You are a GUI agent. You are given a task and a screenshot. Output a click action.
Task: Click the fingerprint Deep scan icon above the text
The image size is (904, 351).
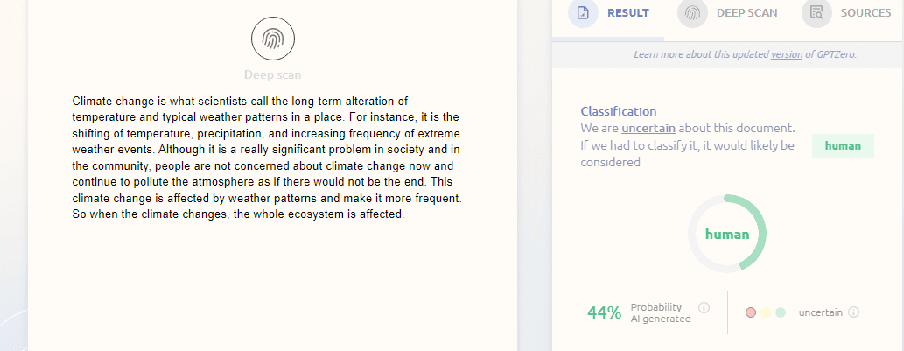point(273,39)
